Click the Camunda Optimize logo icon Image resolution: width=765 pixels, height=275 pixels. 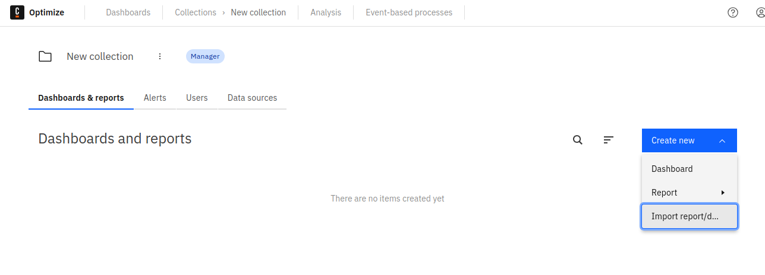coord(17,12)
